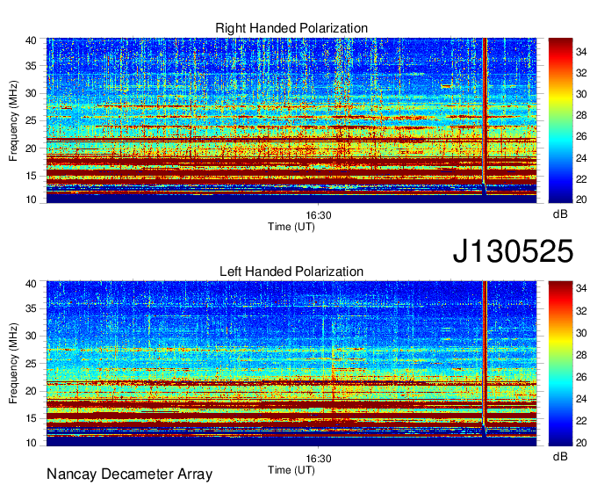The image size is (597, 485).
Task: Click the vertical red burst in the bottom spectrogram
Action: point(485,356)
